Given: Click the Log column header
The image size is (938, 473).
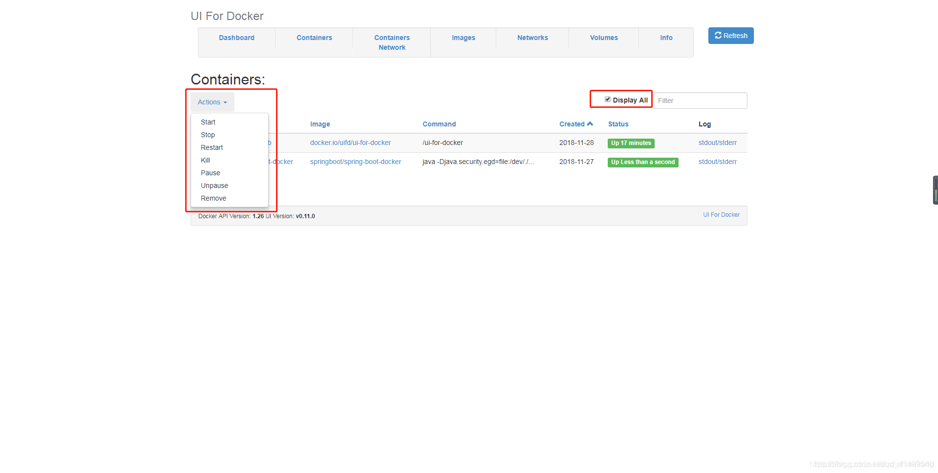Looking at the screenshot, I should pos(704,124).
